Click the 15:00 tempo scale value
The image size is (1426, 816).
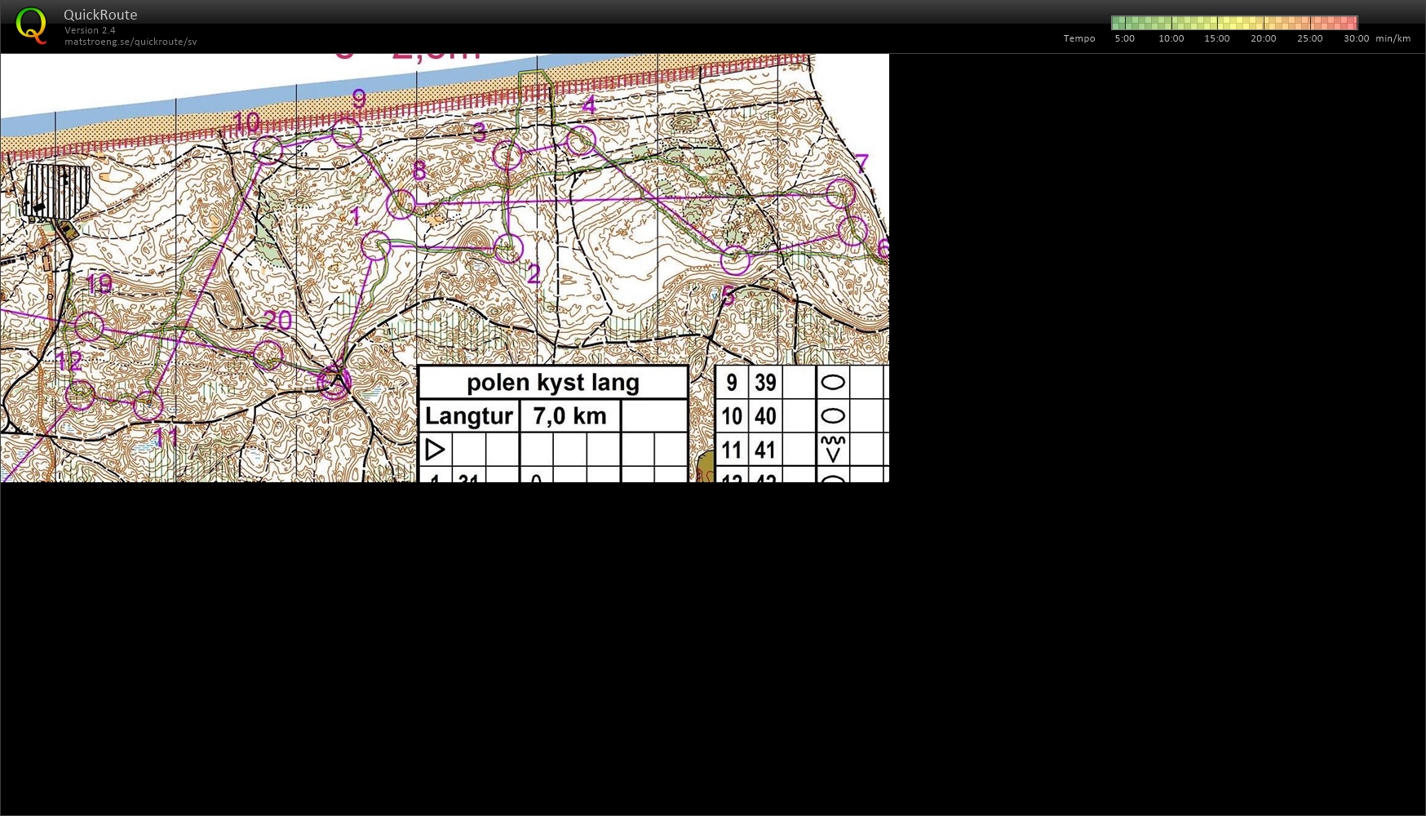tap(1216, 38)
